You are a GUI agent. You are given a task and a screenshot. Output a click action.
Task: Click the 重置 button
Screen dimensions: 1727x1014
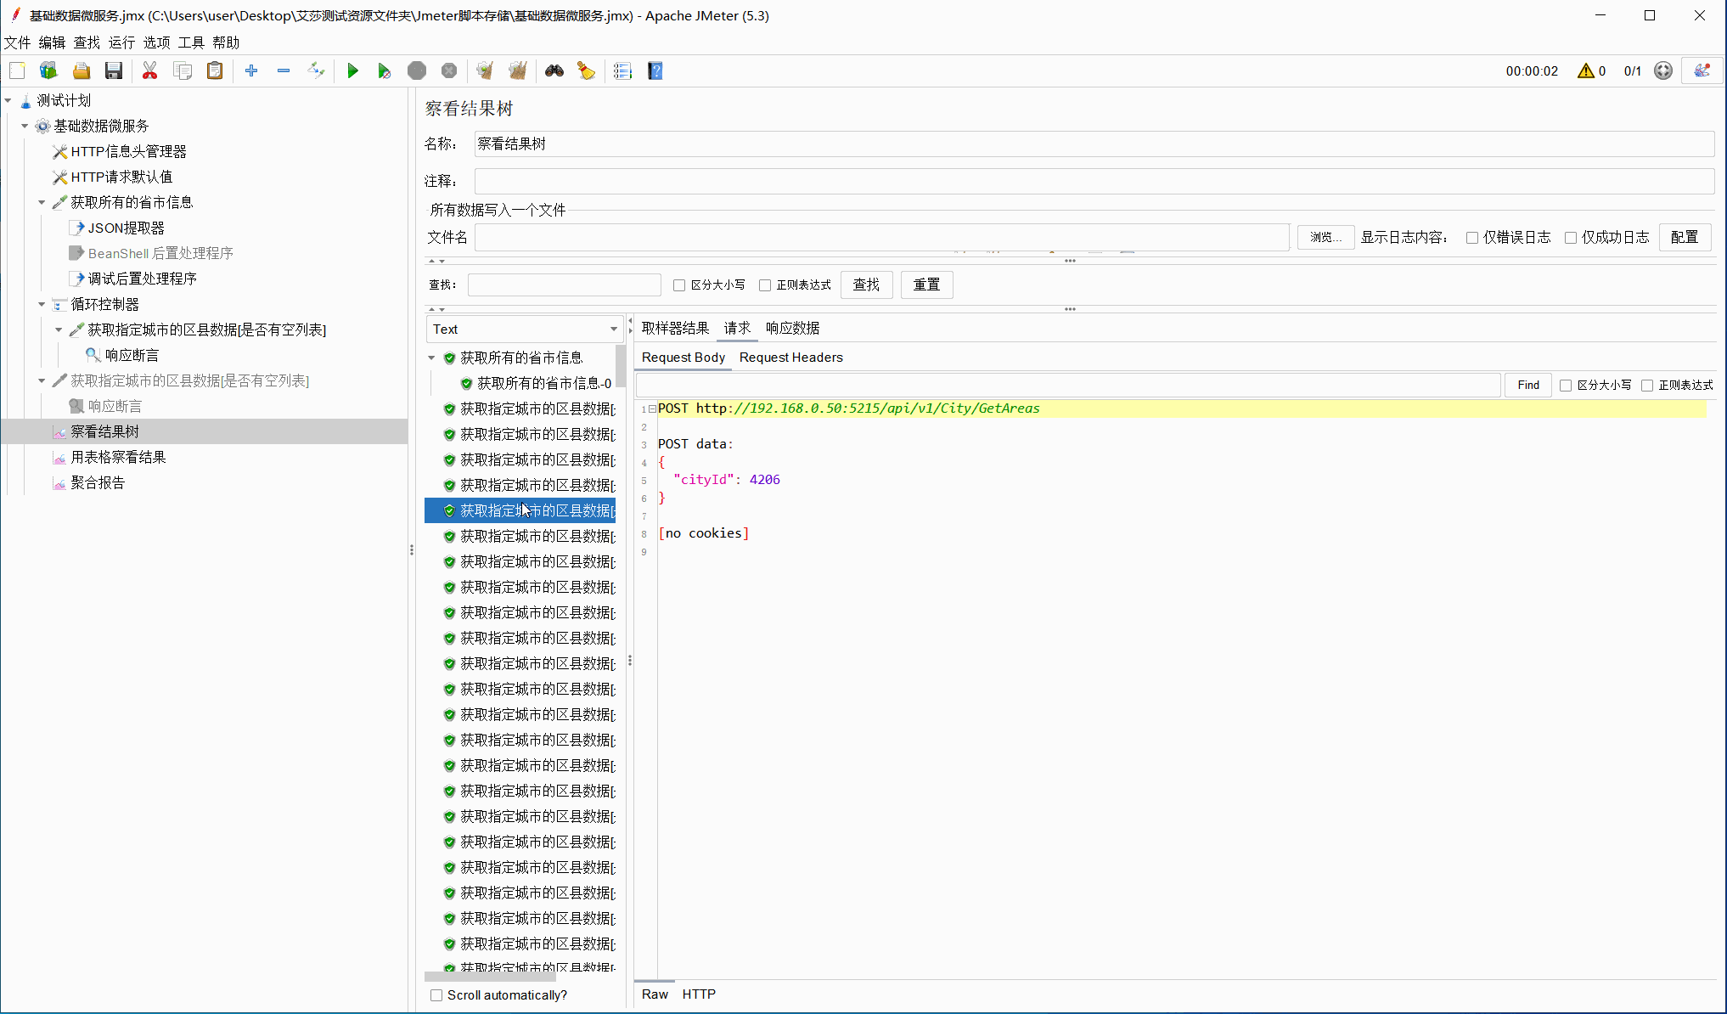coord(926,285)
